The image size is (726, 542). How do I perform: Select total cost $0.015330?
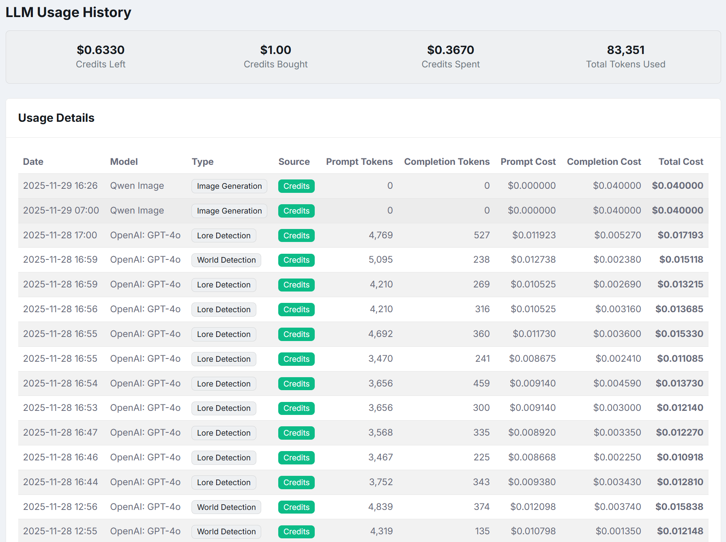pyautogui.click(x=679, y=334)
